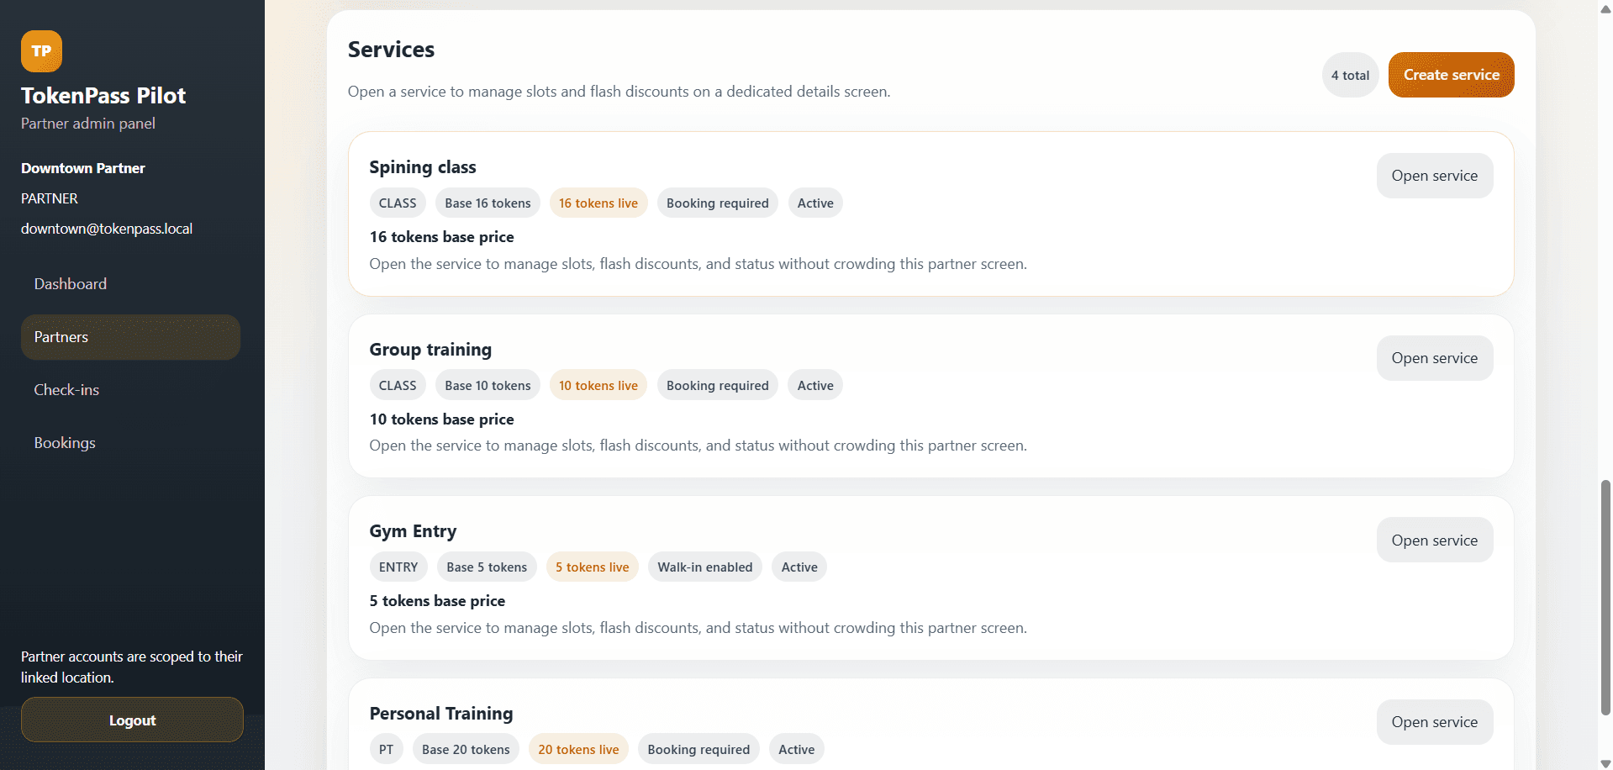Click the Logout button

tap(131, 720)
